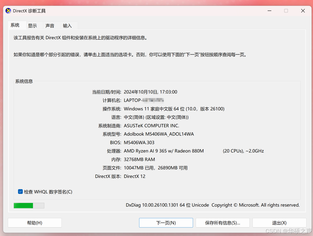Screen dimensions: 313x236
Task: Click the 计算机名 label
Action: click(112, 100)
